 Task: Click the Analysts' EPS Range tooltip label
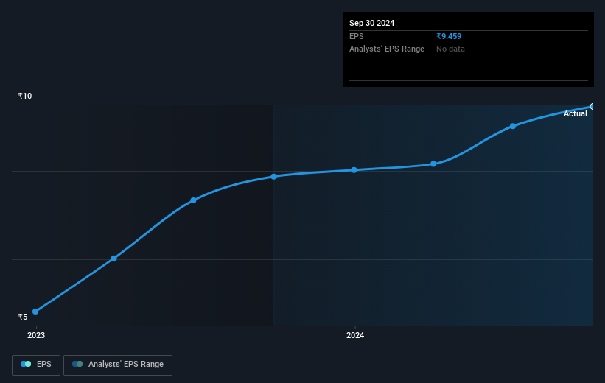(x=387, y=49)
